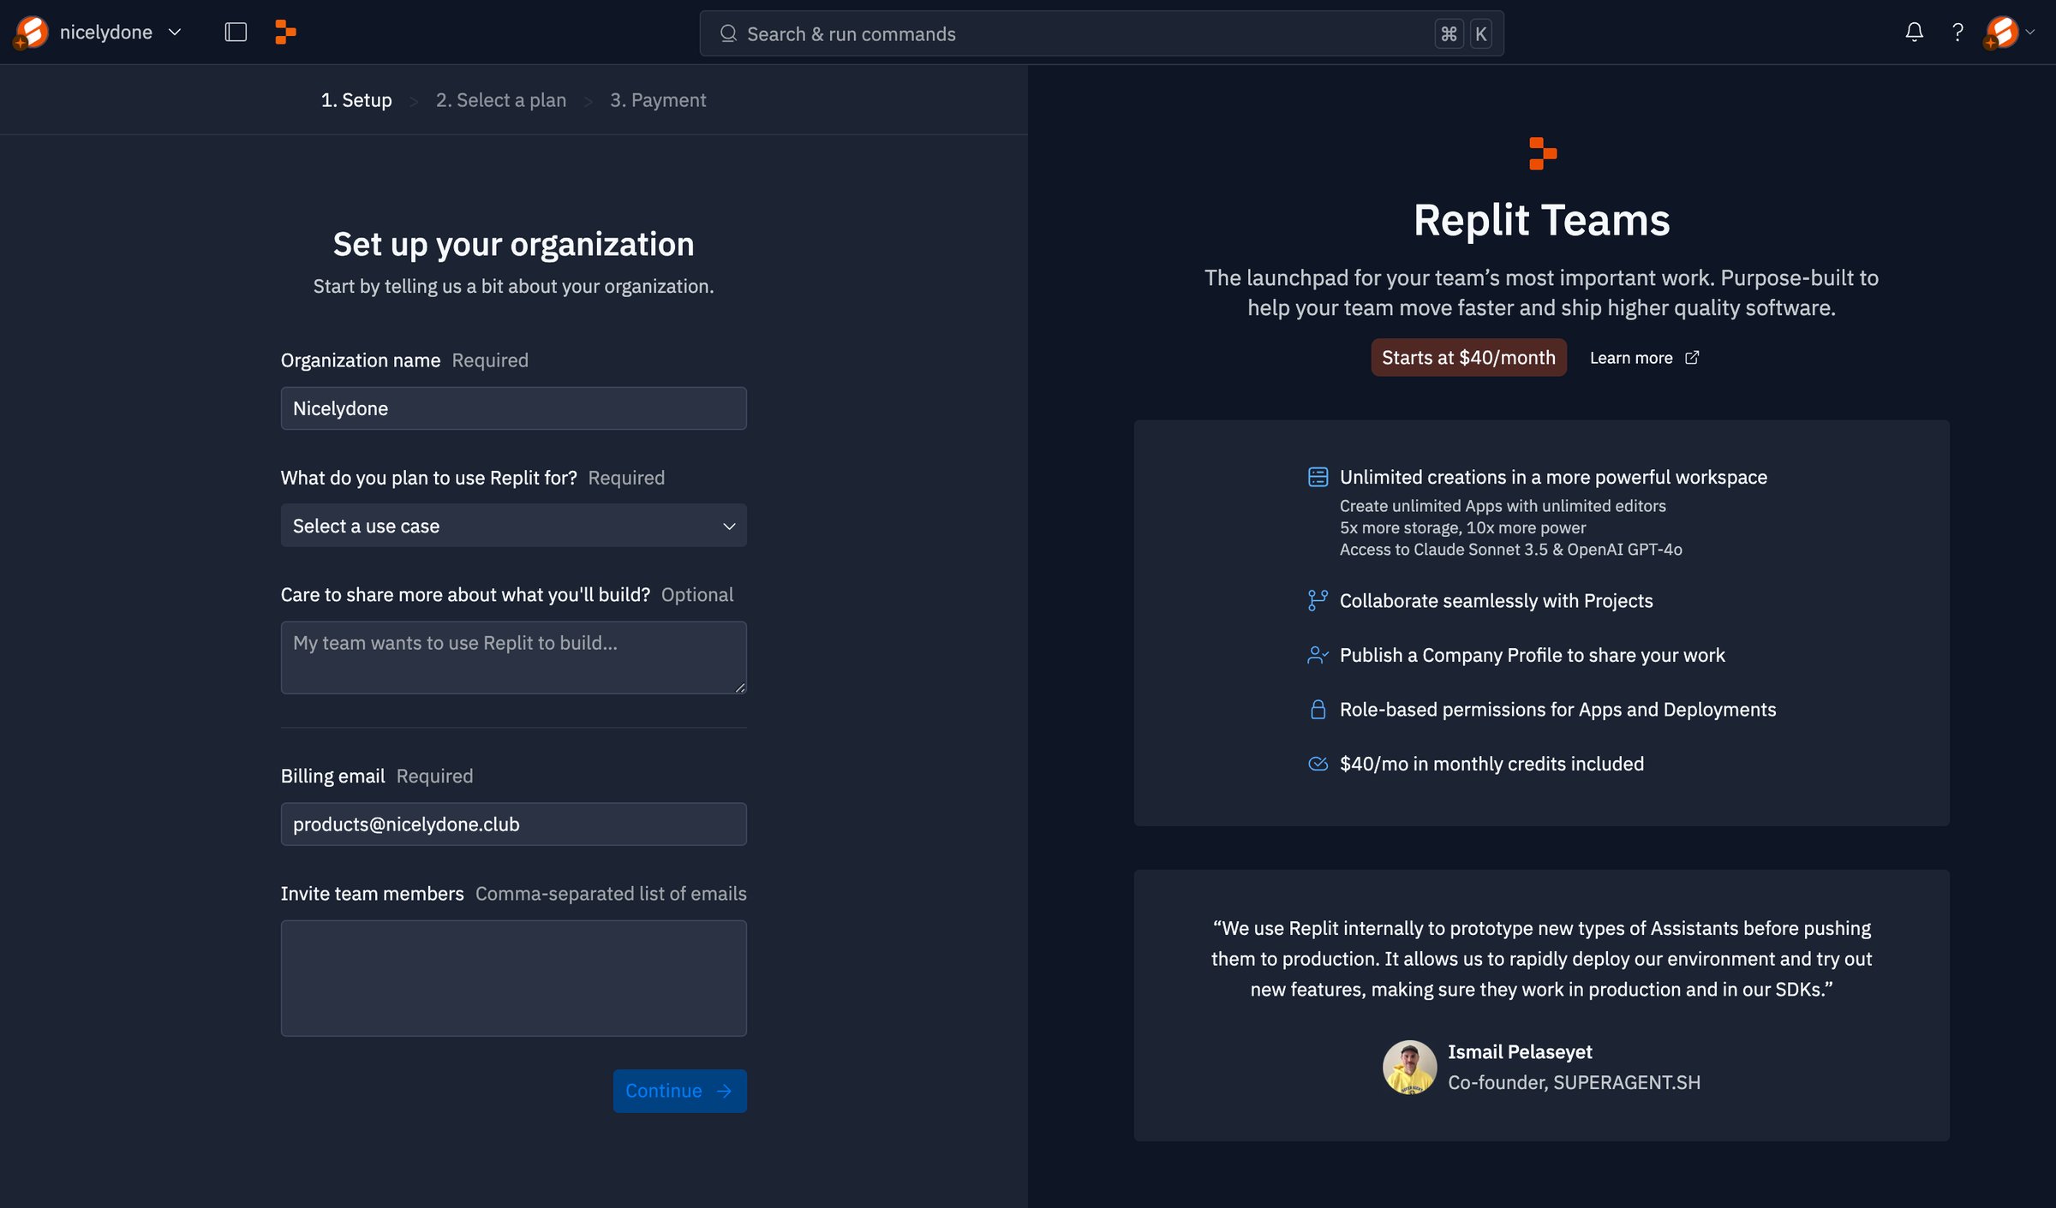Viewport: 2056px width, 1208px height.
Task: Click the Organization name field
Action: 513,408
